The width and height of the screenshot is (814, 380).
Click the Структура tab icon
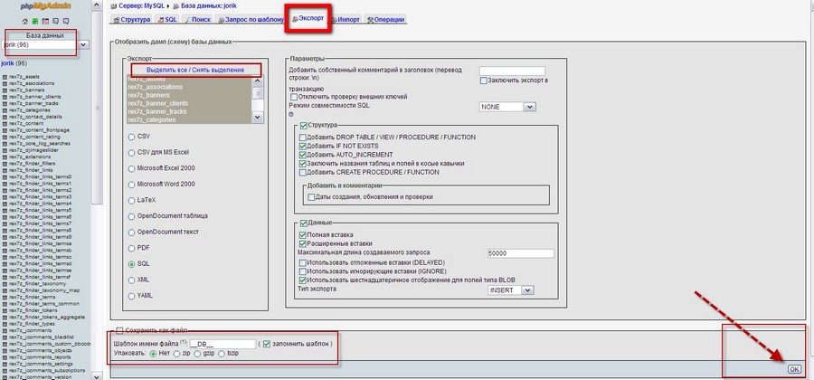click(x=114, y=19)
